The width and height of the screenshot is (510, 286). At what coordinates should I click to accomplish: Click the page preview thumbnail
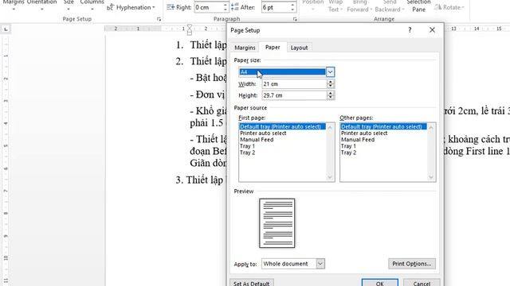pos(277,223)
